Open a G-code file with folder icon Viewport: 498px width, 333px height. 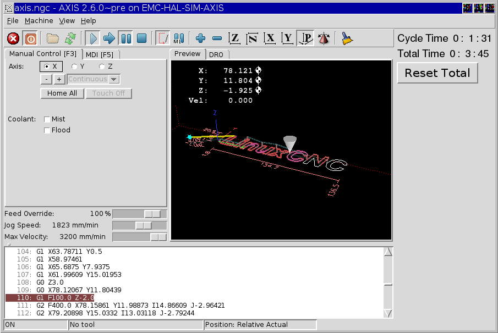(53, 38)
